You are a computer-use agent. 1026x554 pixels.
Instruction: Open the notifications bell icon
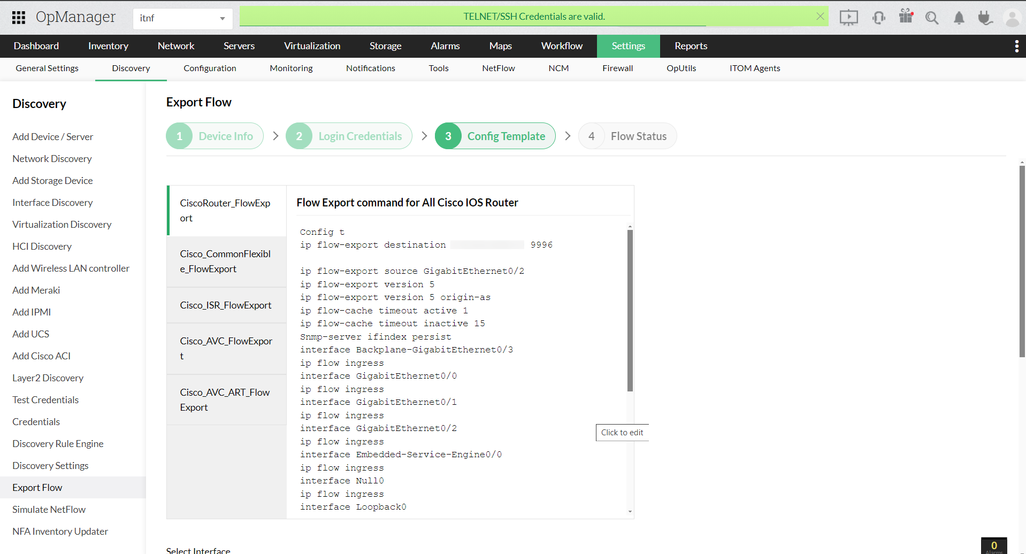tap(959, 18)
